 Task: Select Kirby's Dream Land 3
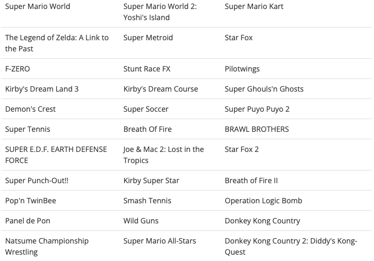42,89
